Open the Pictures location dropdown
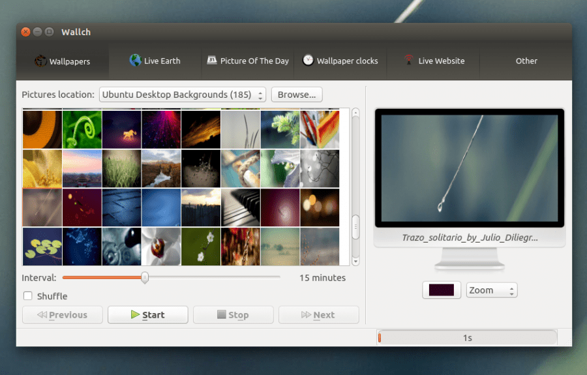This screenshot has width=587, height=375. 183,95
